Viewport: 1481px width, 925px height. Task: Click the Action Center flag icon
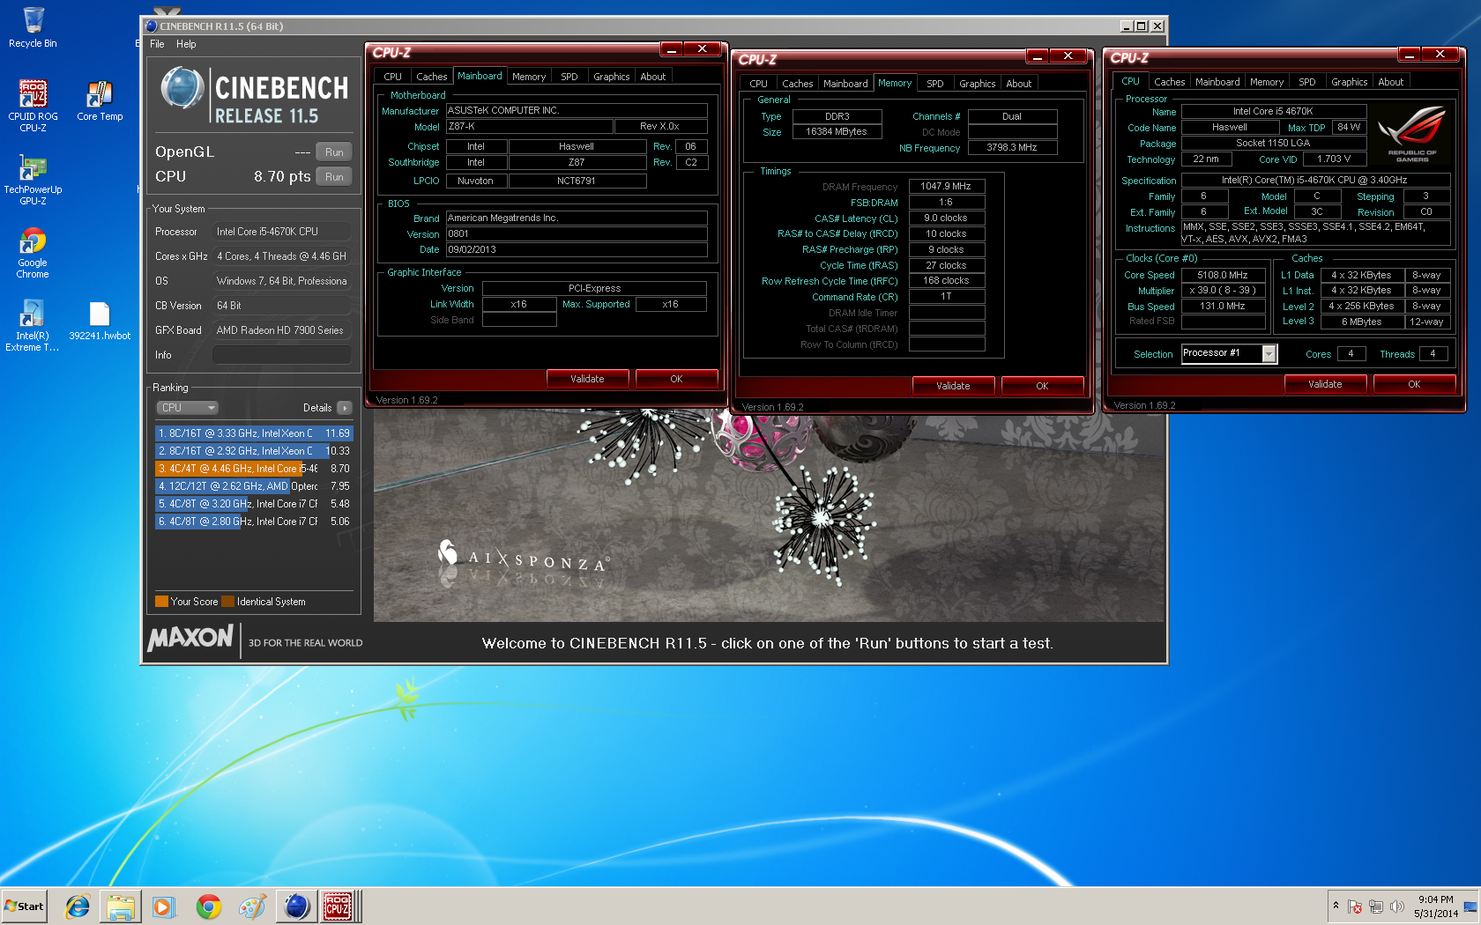(x=1355, y=906)
